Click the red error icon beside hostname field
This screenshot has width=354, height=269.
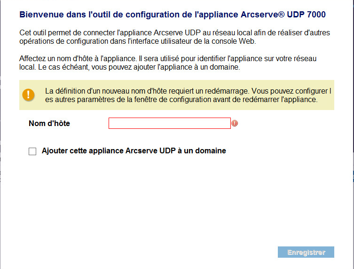coord(235,123)
